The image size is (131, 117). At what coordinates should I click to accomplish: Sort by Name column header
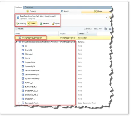point(36,34)
